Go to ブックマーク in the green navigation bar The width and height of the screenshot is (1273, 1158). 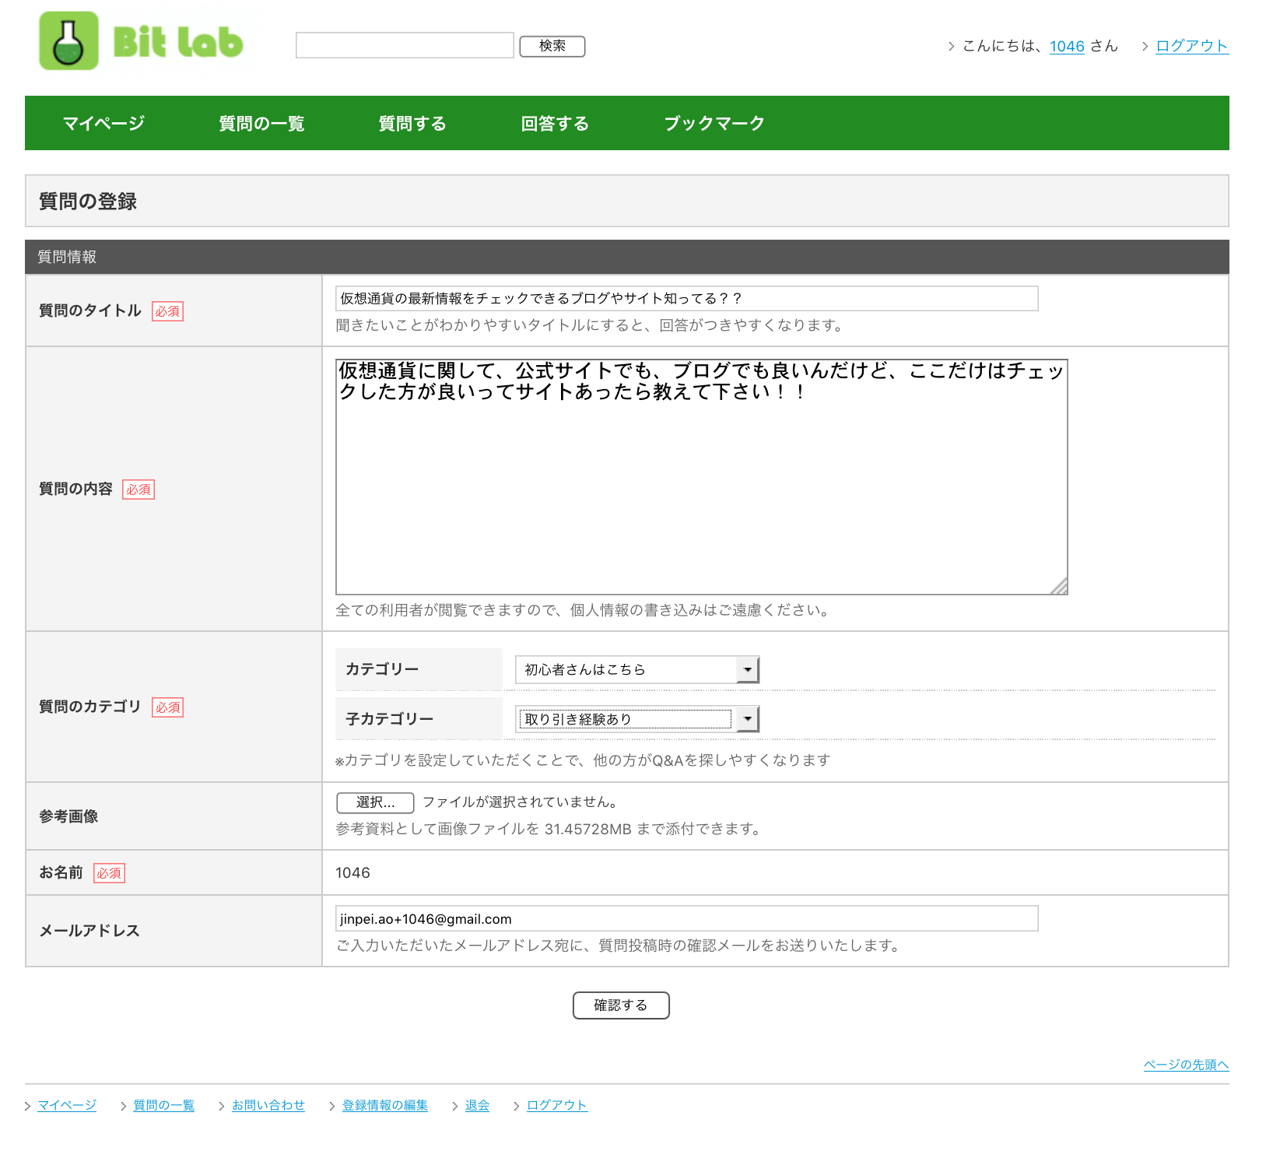tap(714, 123)
